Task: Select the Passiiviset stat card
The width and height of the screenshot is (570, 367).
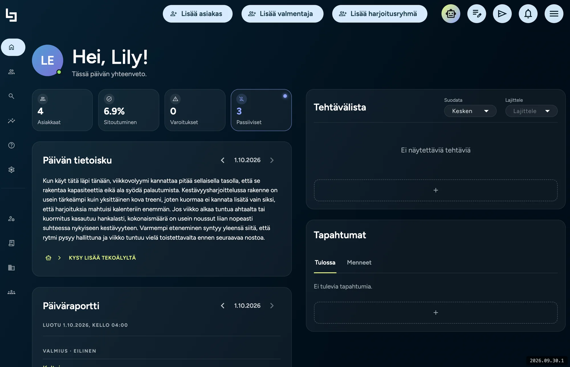Action: 261,110
